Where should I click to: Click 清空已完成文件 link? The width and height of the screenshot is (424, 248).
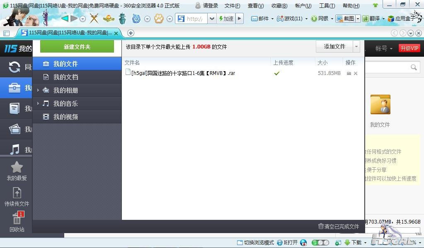338,226
